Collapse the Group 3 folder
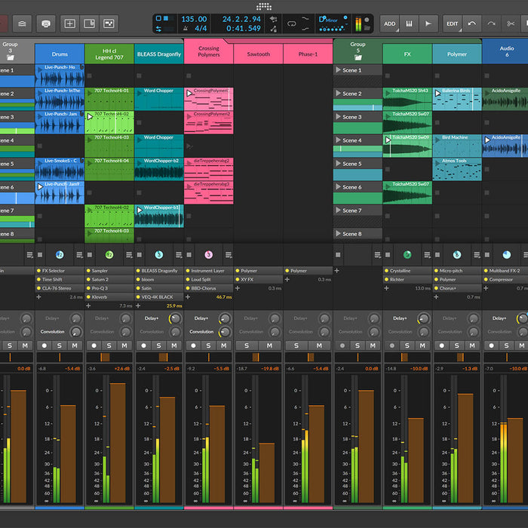Viewport: 528px width, 528px height. pyautogui.click(x=10, y=57)
